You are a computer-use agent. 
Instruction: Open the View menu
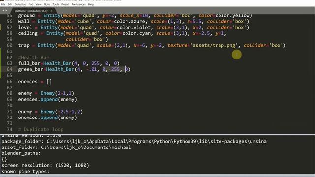click(x=38, y=4)
